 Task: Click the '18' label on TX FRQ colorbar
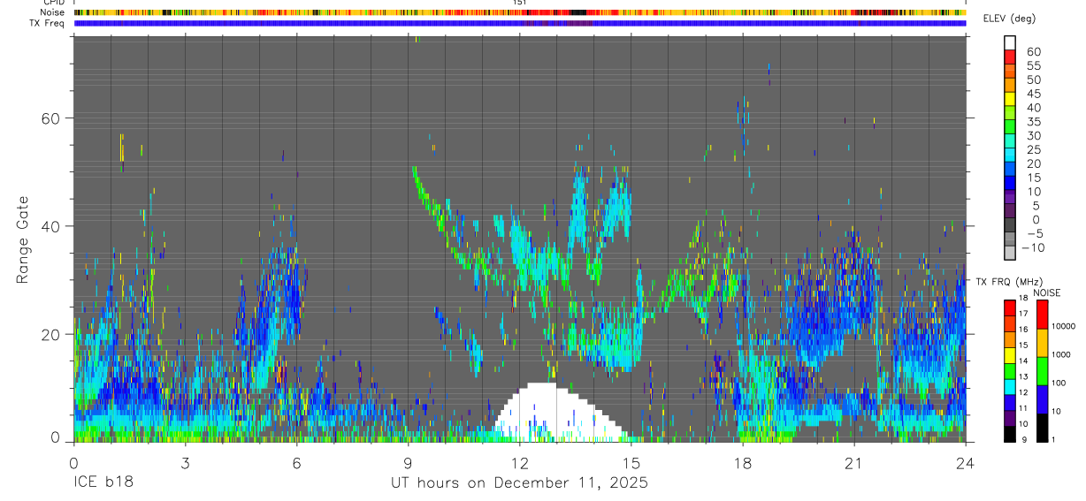pyautogui.click(x=1023, y=299)
